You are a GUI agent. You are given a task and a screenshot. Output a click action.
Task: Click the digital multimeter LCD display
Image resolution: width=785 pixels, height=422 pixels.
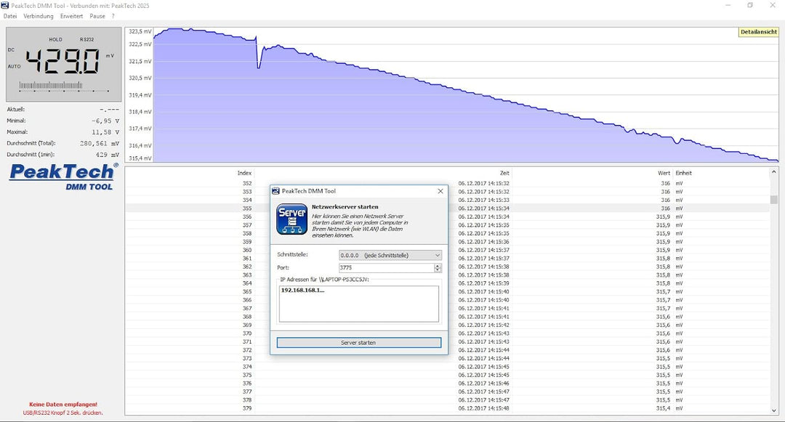(62, 65)
